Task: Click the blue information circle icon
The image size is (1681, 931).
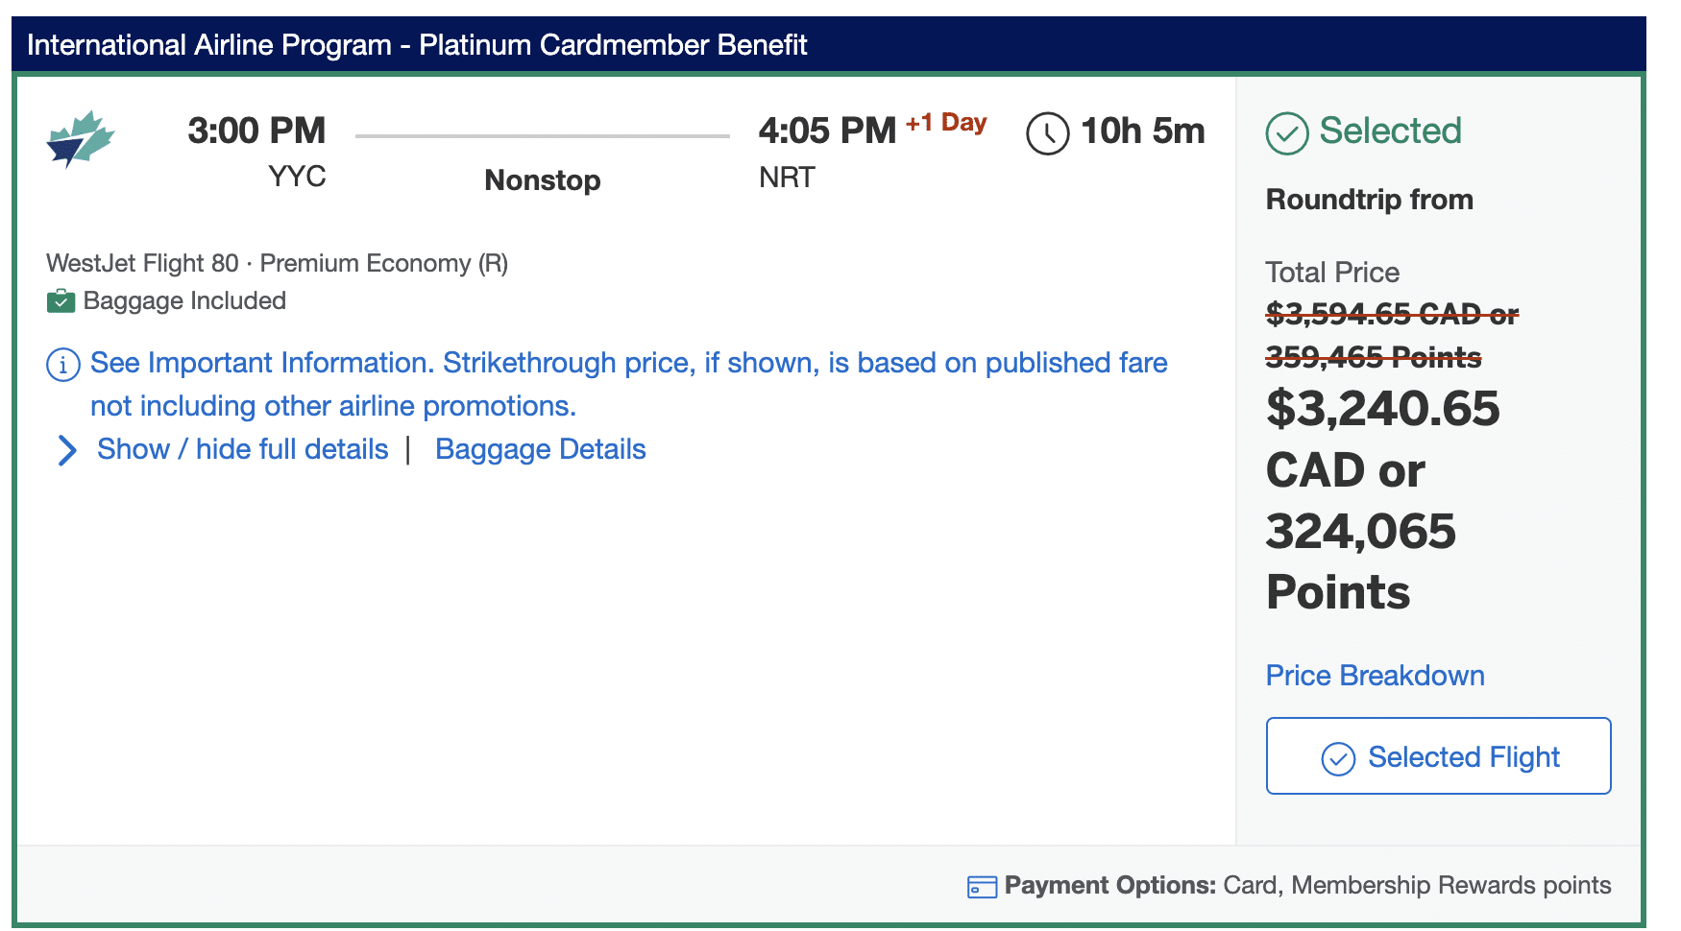Action: [x=63, y=366]
